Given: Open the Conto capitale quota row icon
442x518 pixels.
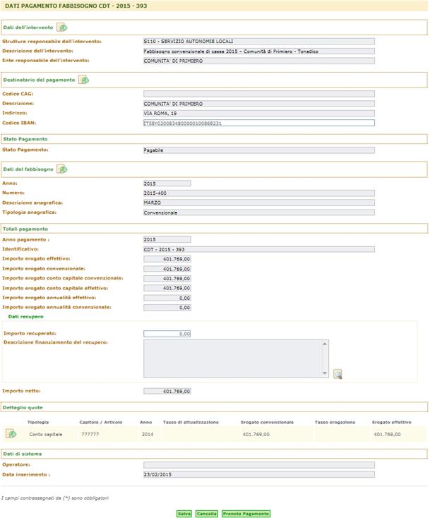Looking at the screenshot, I should coord(11,433).
